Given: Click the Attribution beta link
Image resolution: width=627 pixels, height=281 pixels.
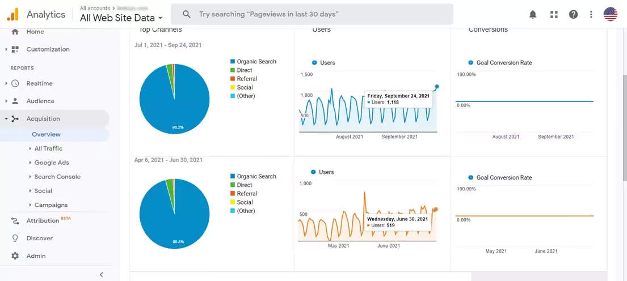Looking at the screenshot, I should tap(43, 220).
